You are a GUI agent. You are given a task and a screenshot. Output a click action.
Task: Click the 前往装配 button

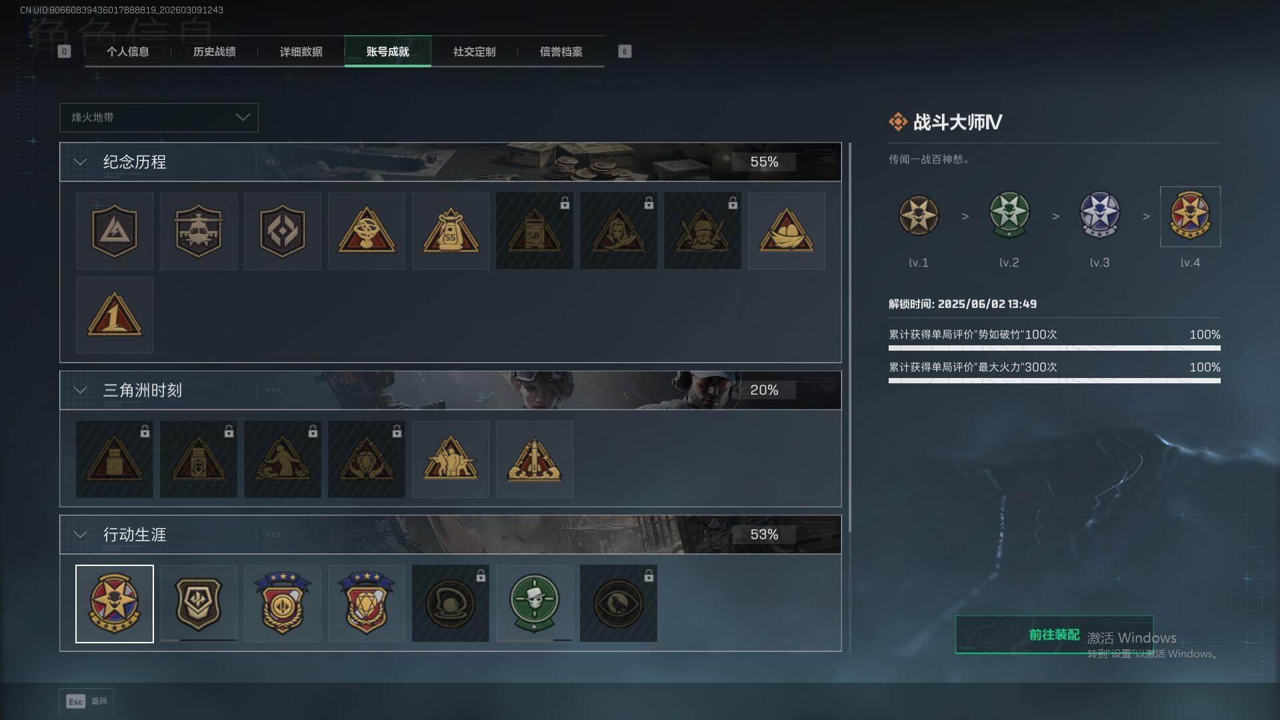pyautogui.click(x=1054, y=635)
